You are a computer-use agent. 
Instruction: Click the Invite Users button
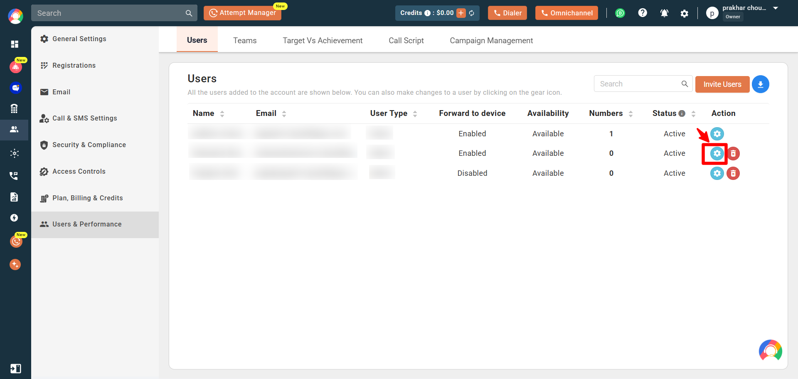[x=722, y=84]
